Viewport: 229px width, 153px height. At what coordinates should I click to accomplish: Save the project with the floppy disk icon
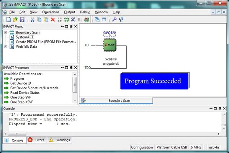[x=22, y=19]
